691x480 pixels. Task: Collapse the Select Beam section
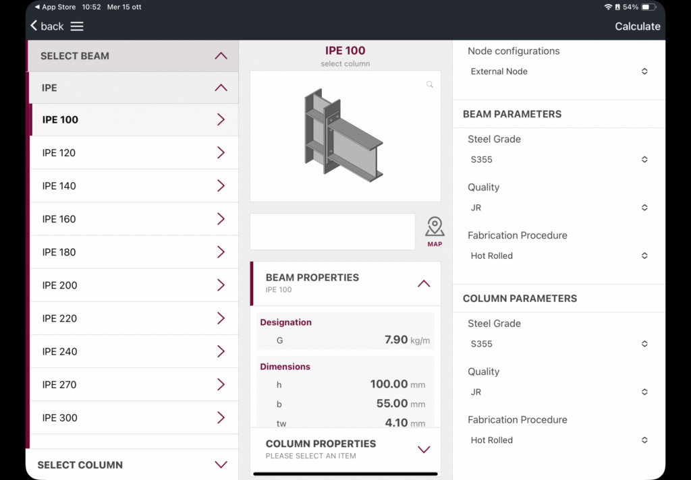click(221, 56)
